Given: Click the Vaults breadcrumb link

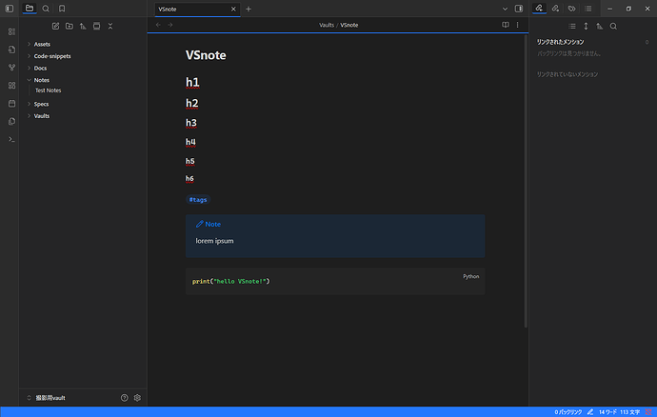Looking at the screenshot, I should click(327, 25).
